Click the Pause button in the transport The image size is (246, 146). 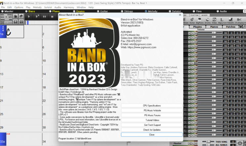tap(45, 16)
